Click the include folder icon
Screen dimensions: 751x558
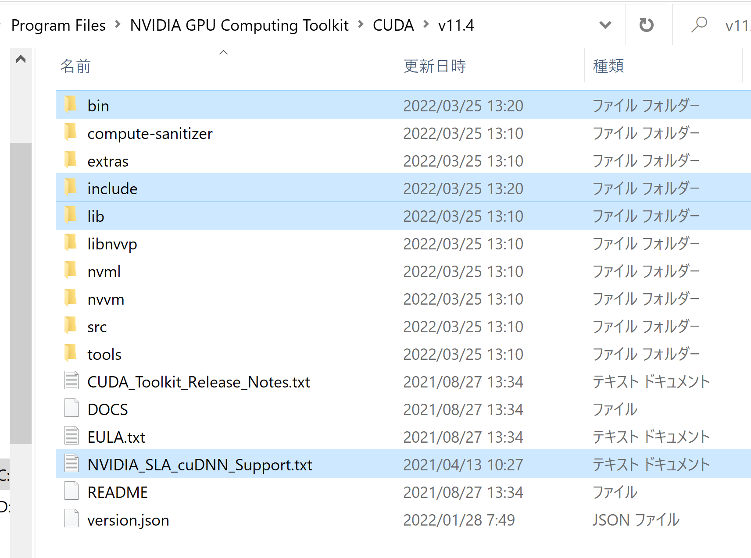point(71,188)
